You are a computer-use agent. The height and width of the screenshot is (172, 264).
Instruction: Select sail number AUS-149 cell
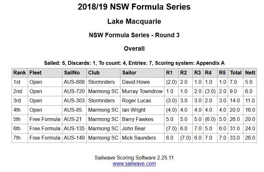pyautogui.click(x=74, y=138)
